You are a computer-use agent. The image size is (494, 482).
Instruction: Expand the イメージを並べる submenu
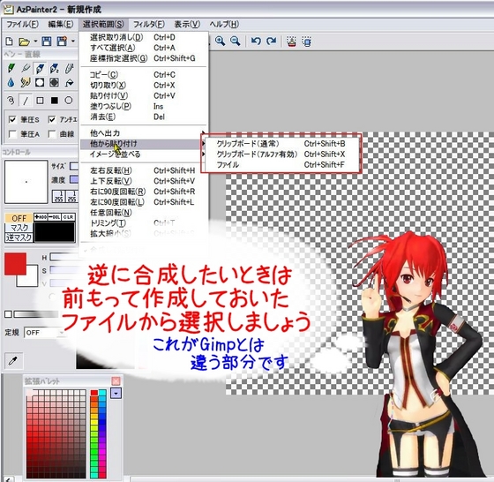click(143, 154)
